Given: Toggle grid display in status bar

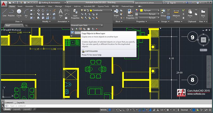Looking at the screenshot, I should coord(110,110).
